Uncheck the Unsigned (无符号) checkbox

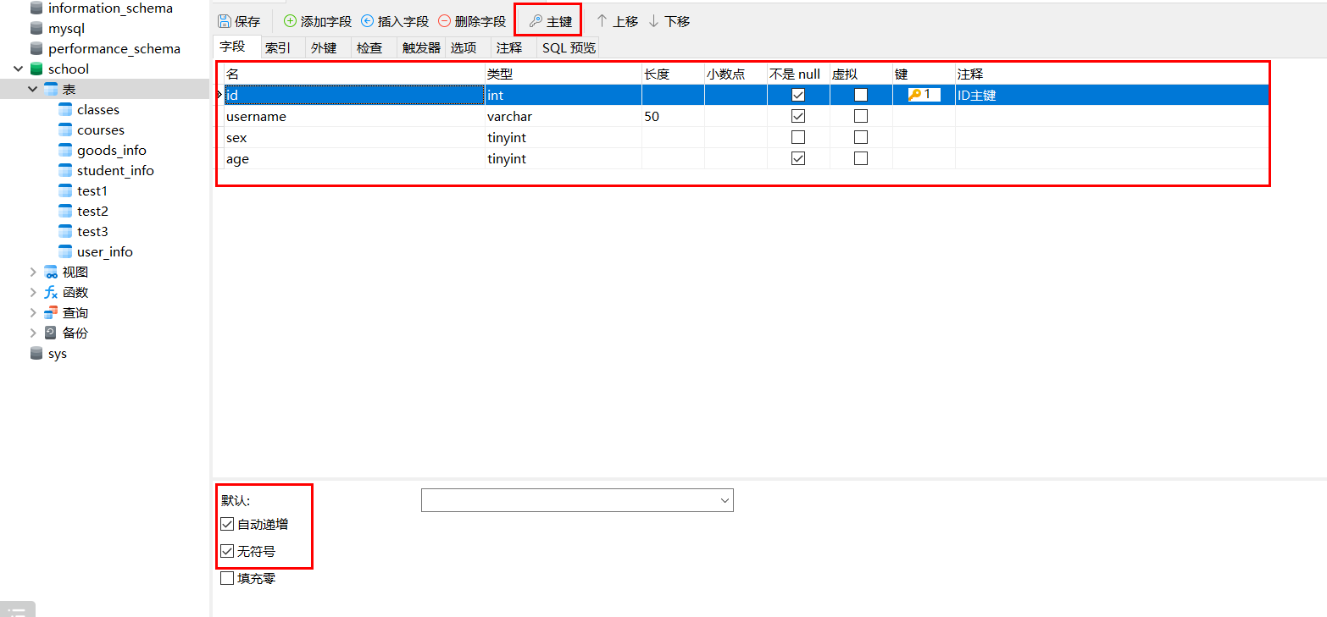click(227, 551)
